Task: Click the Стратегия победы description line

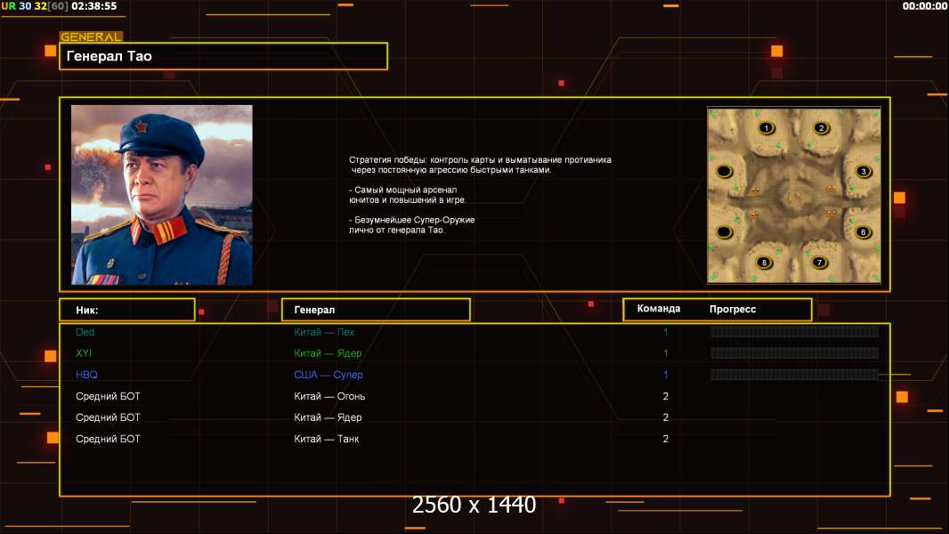Action: [480, 165]
